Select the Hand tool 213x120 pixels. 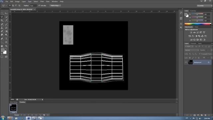[x=2, y=46]
